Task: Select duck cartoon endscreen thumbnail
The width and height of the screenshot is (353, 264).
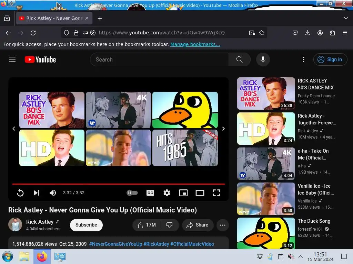Action: 185,110
